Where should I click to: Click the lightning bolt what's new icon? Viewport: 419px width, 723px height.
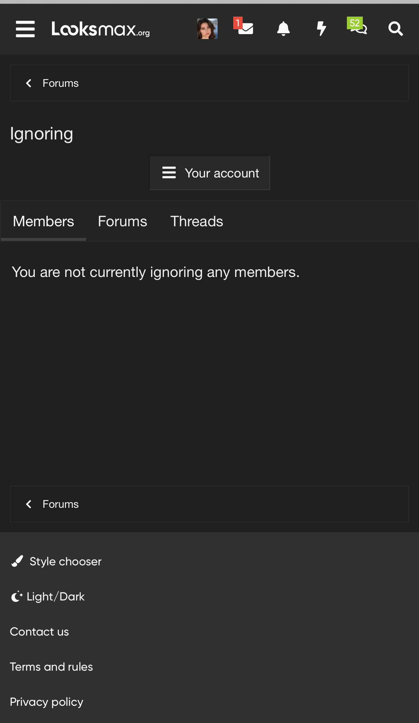click(321, 29)
